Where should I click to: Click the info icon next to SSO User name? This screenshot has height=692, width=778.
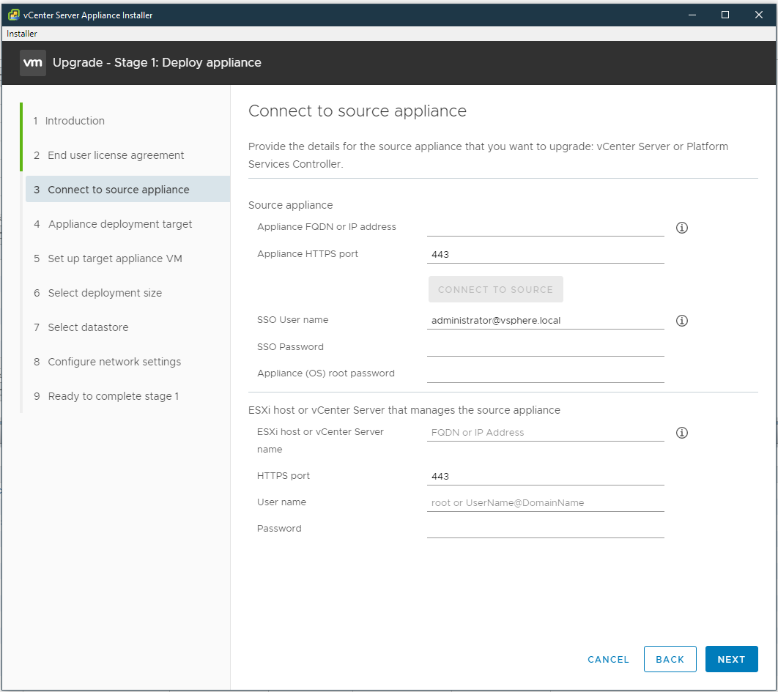pyautogui.click(x=682, y=321)
